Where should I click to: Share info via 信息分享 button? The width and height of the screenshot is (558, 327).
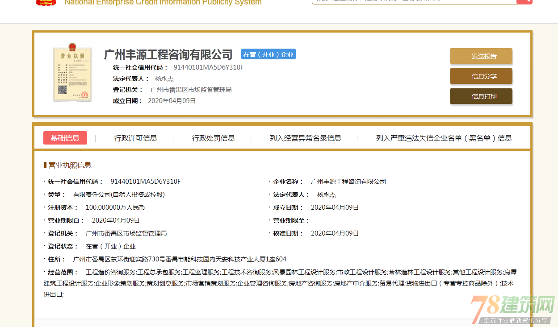point(481,76)
